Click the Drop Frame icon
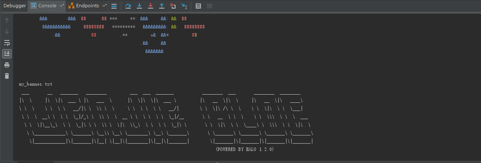The height and width of the screenshot is (163, 481). click(x=173, y=6)
